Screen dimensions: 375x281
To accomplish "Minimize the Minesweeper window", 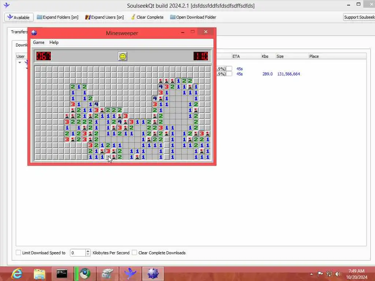I will (x=183, y=32).
